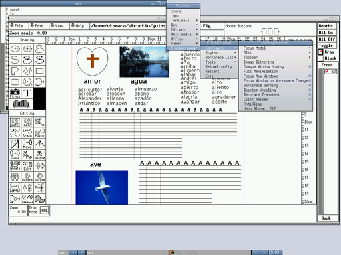Toggle Click Raises option

(276, 99)
